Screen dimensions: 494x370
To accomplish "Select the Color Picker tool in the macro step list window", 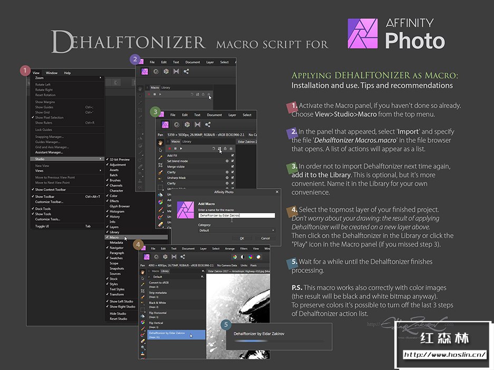I will coord(160,158).
